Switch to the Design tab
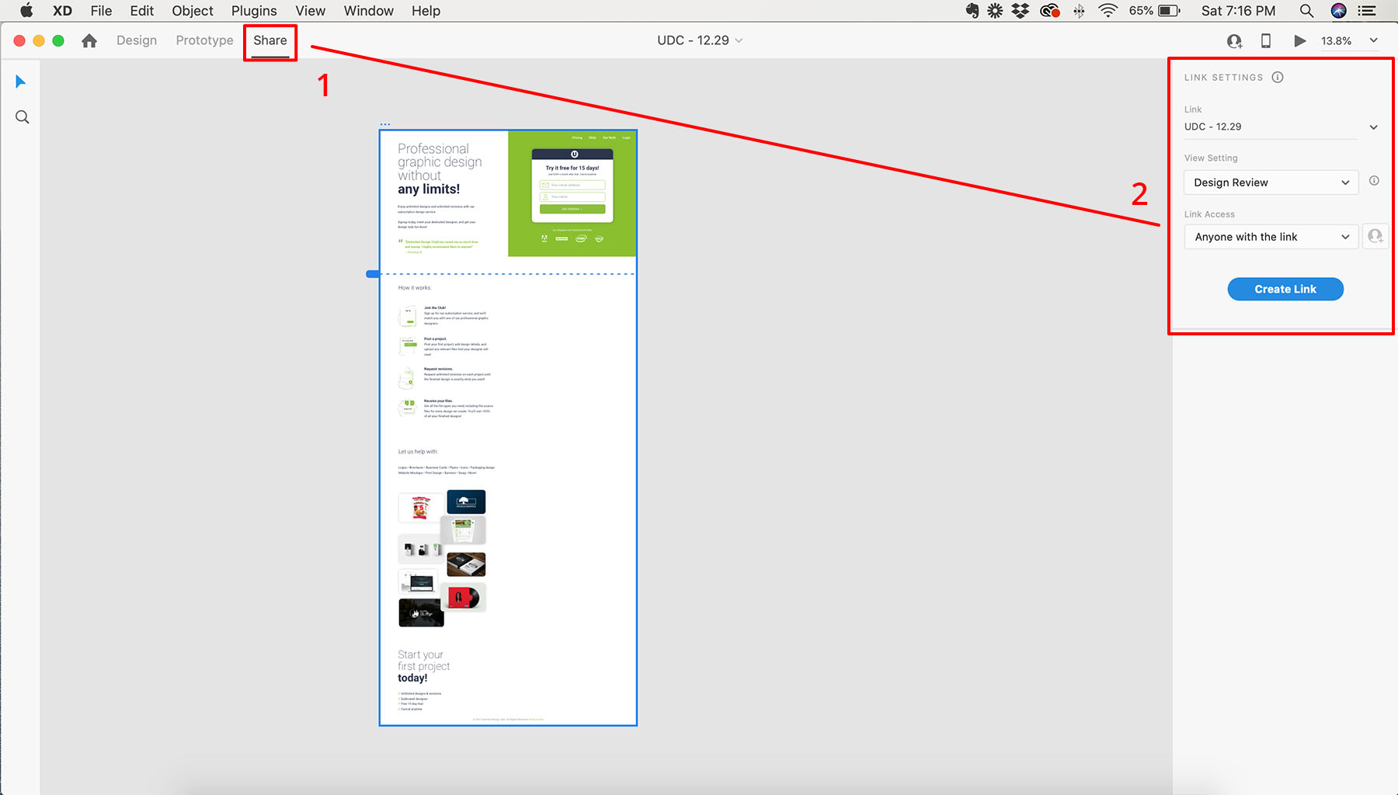This screenshot has height=795, width=1398. click(x=137, y=40)
